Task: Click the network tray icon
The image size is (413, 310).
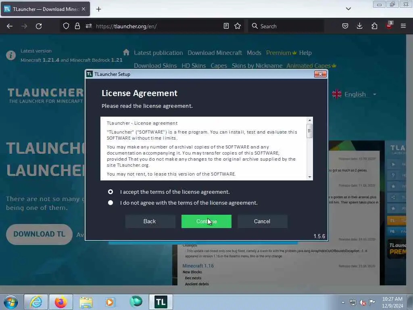Action: [353, 302]
